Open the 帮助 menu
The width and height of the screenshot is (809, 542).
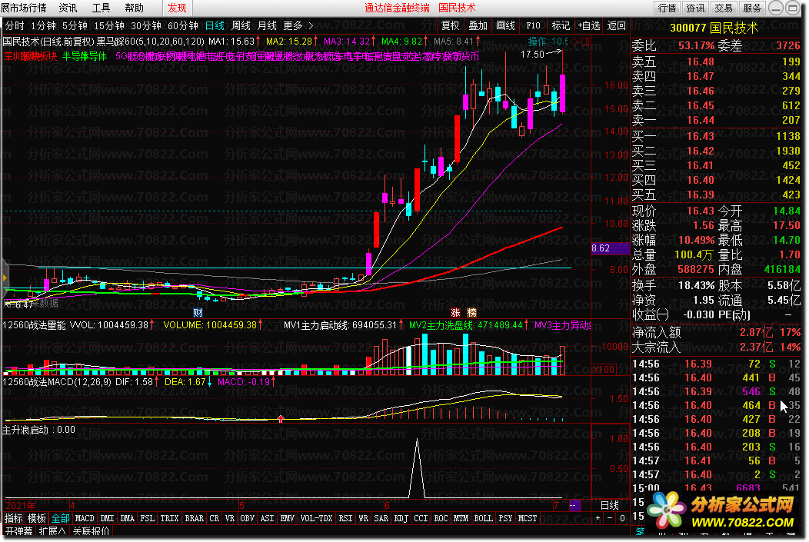point(134,8)
